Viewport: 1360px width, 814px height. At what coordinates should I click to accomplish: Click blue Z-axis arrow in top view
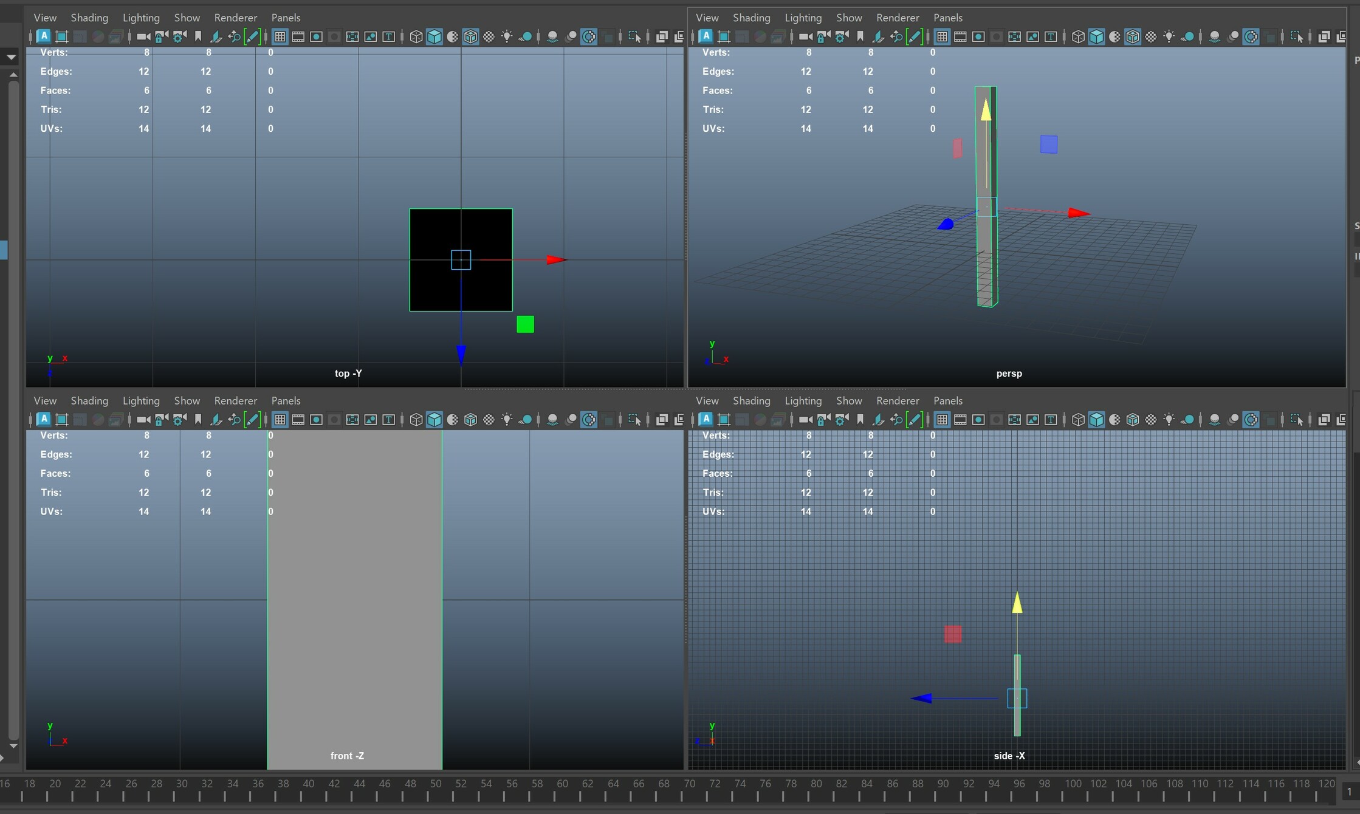(461, 355)
